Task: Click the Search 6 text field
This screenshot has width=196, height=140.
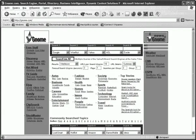Action: tap(61, 129)
